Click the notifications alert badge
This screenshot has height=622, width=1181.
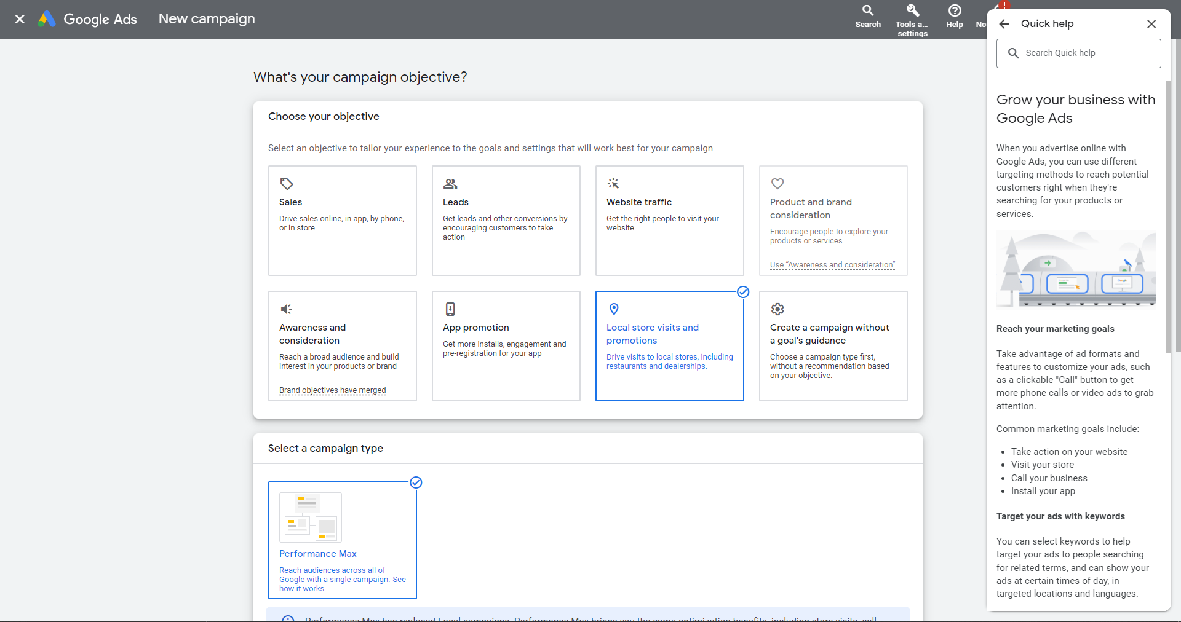(1004, 5)
